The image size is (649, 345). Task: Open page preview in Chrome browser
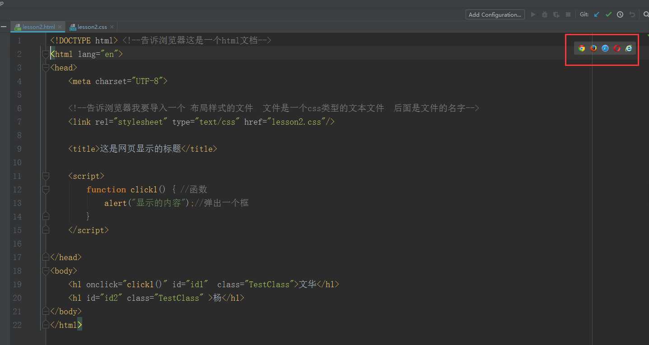[582, 48]
